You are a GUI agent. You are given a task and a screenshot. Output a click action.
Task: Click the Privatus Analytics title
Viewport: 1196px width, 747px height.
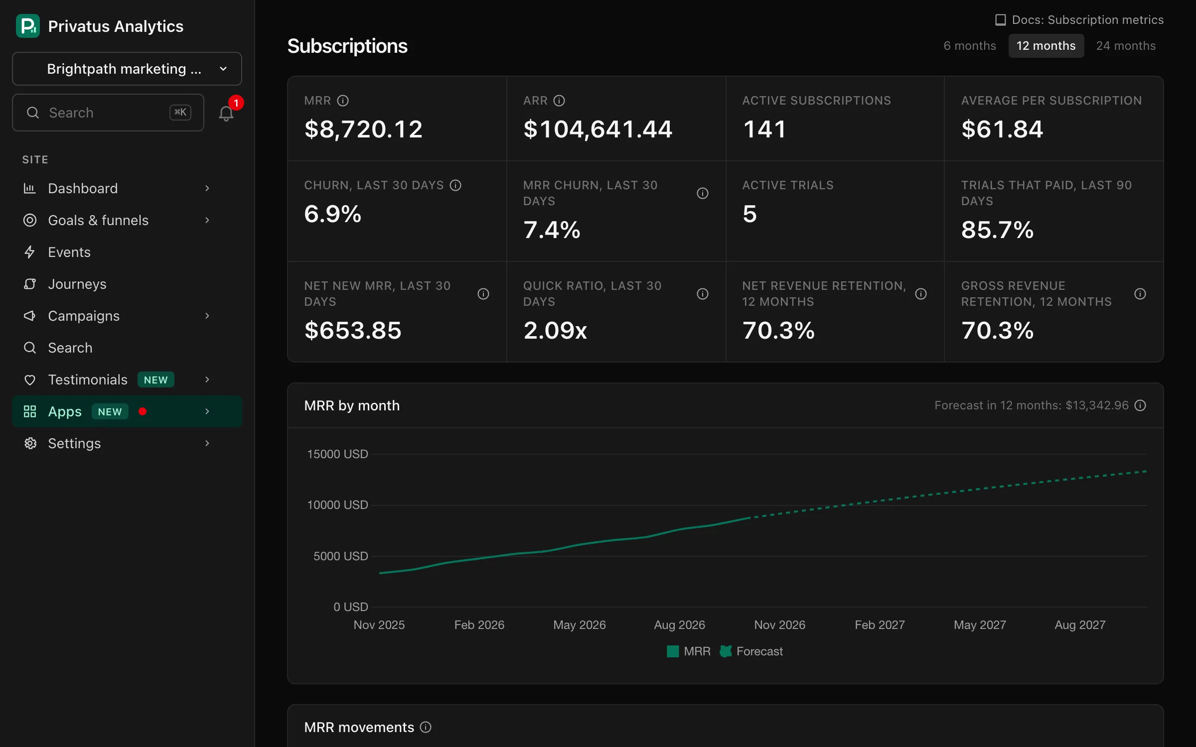pos(116,26)
